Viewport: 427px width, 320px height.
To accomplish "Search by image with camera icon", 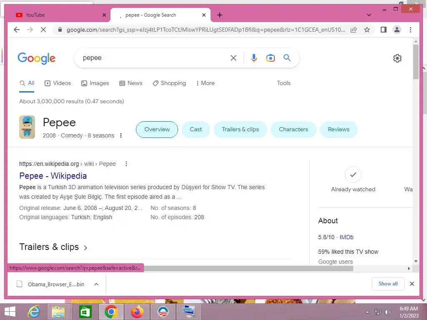I will [x=270, y=58].
